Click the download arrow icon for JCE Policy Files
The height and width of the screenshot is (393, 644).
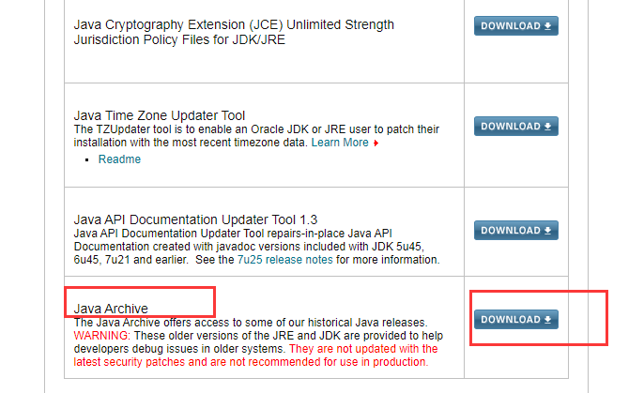548,26
